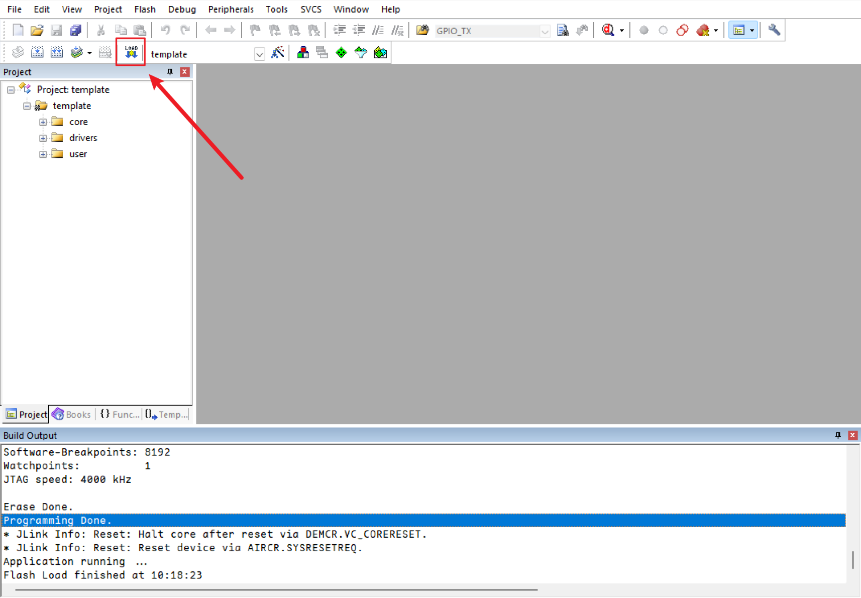The image size is (861, 598).
Task: Click the Configuration wrench icon
Action: point(774,30)
